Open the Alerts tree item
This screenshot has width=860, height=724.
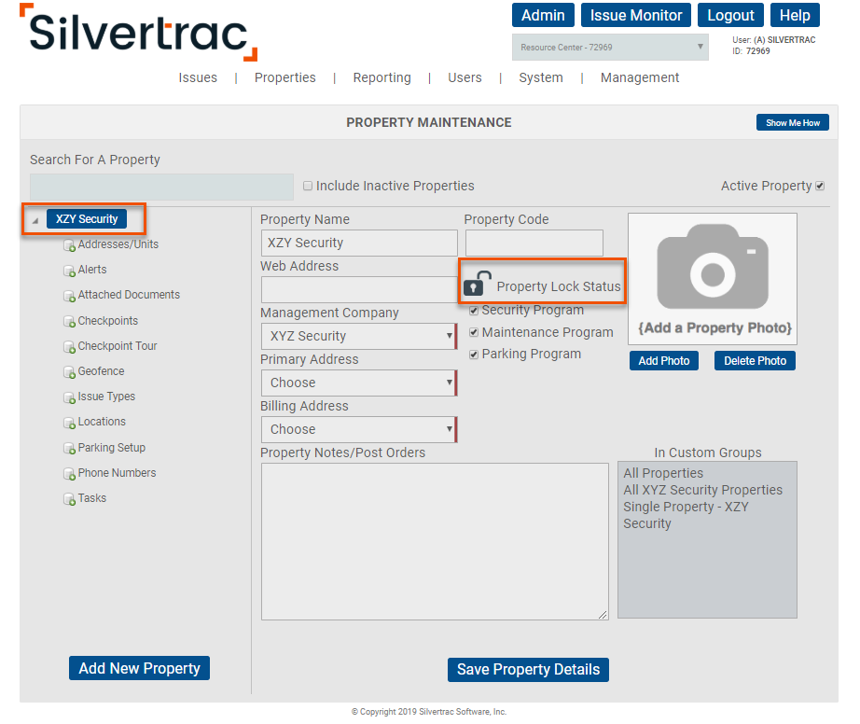coord(92,270)
